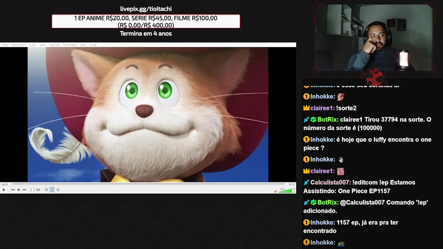Toggle shuffle random playback
The height and width of the screenshot is (249, 443).
click(x=58, y=190)
